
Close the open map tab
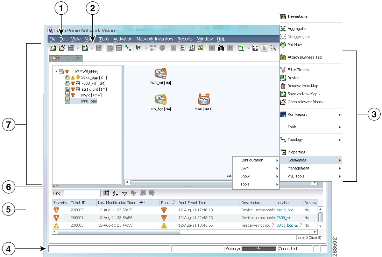tap(78, 58)
